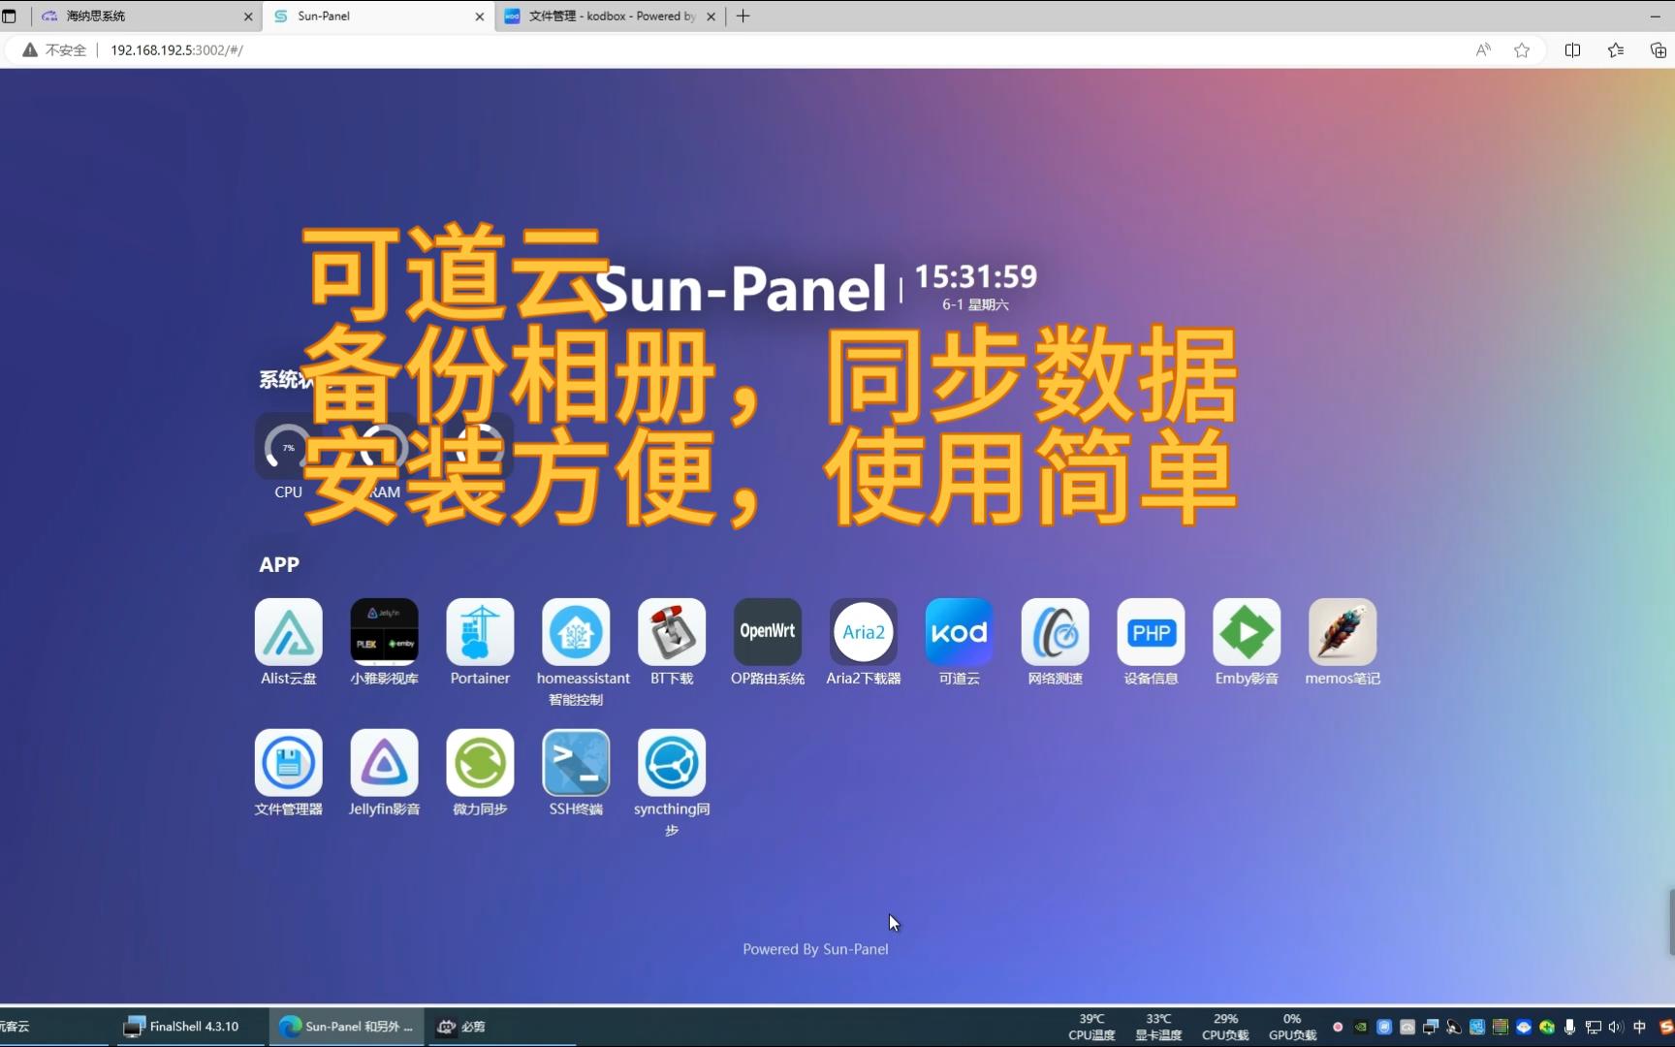
Task: Click the 不安全 site security warning
Action: (54, 50)
